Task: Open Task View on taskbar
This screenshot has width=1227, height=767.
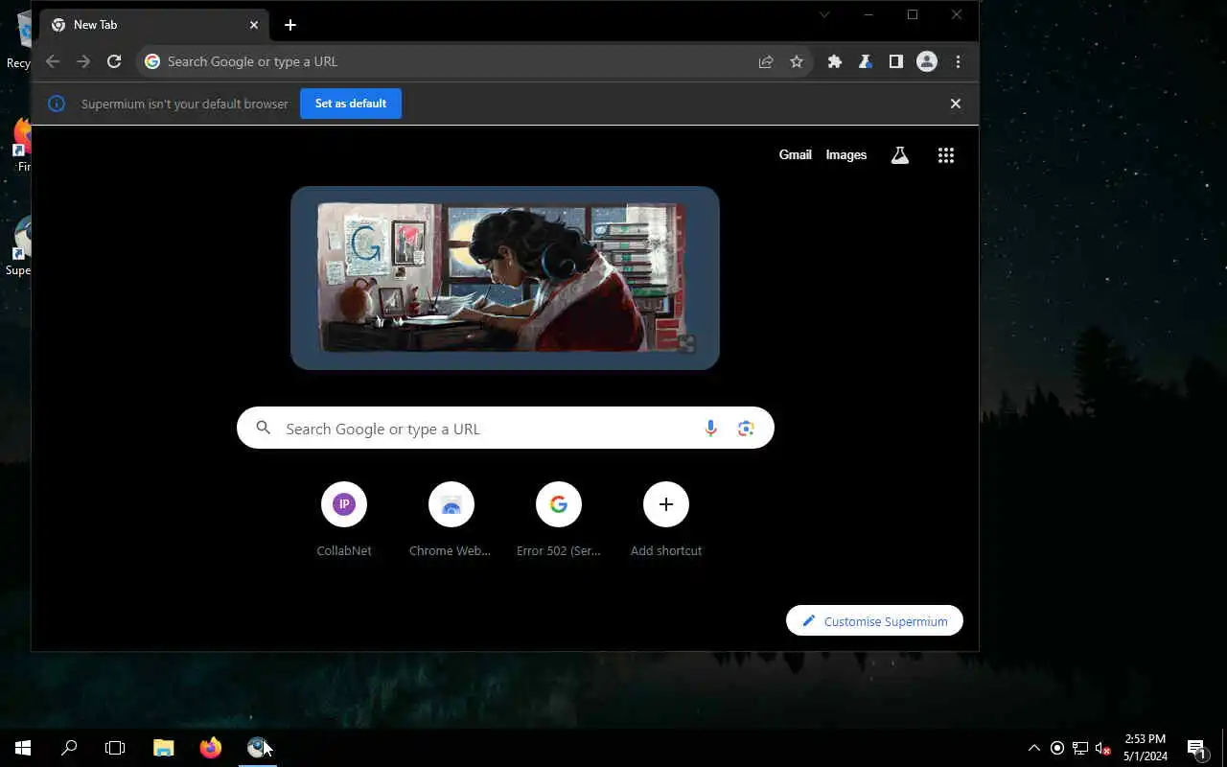Action: 115,748
